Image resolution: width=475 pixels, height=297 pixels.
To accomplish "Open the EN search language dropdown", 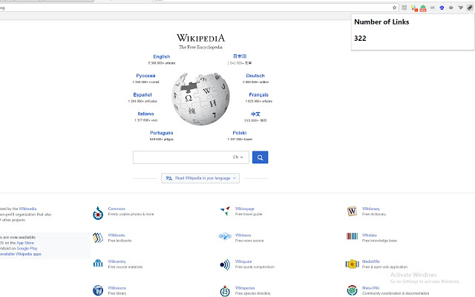I will click(x=237, y=157).
